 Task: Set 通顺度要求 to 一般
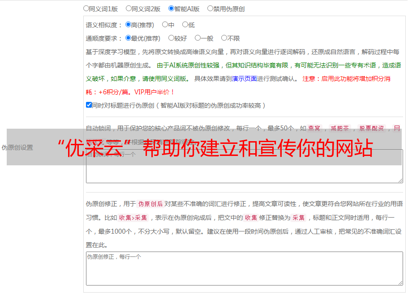pos(198,38)
